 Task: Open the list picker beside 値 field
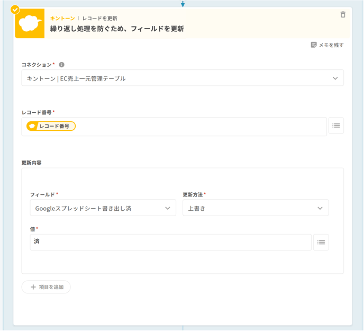pos(321,242)
